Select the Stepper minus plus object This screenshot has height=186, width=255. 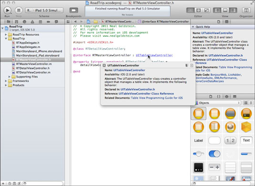(x=214, y=167)
